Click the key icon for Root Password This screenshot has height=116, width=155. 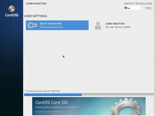point(32,25)
